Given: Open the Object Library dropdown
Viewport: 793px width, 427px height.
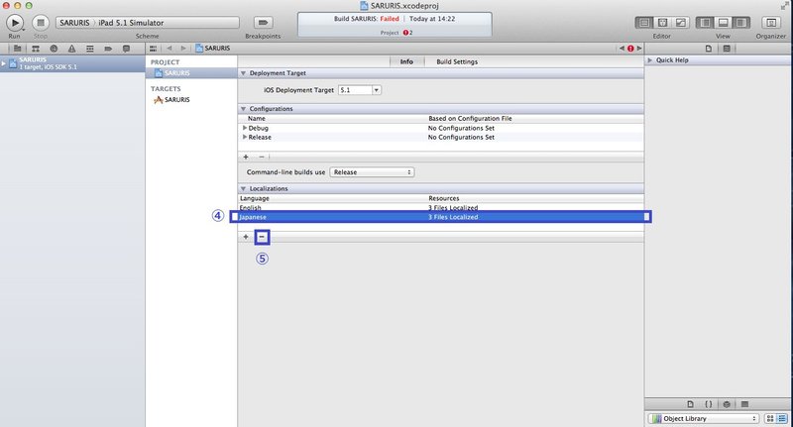Looking at the screenshot, I should [704, 418].
